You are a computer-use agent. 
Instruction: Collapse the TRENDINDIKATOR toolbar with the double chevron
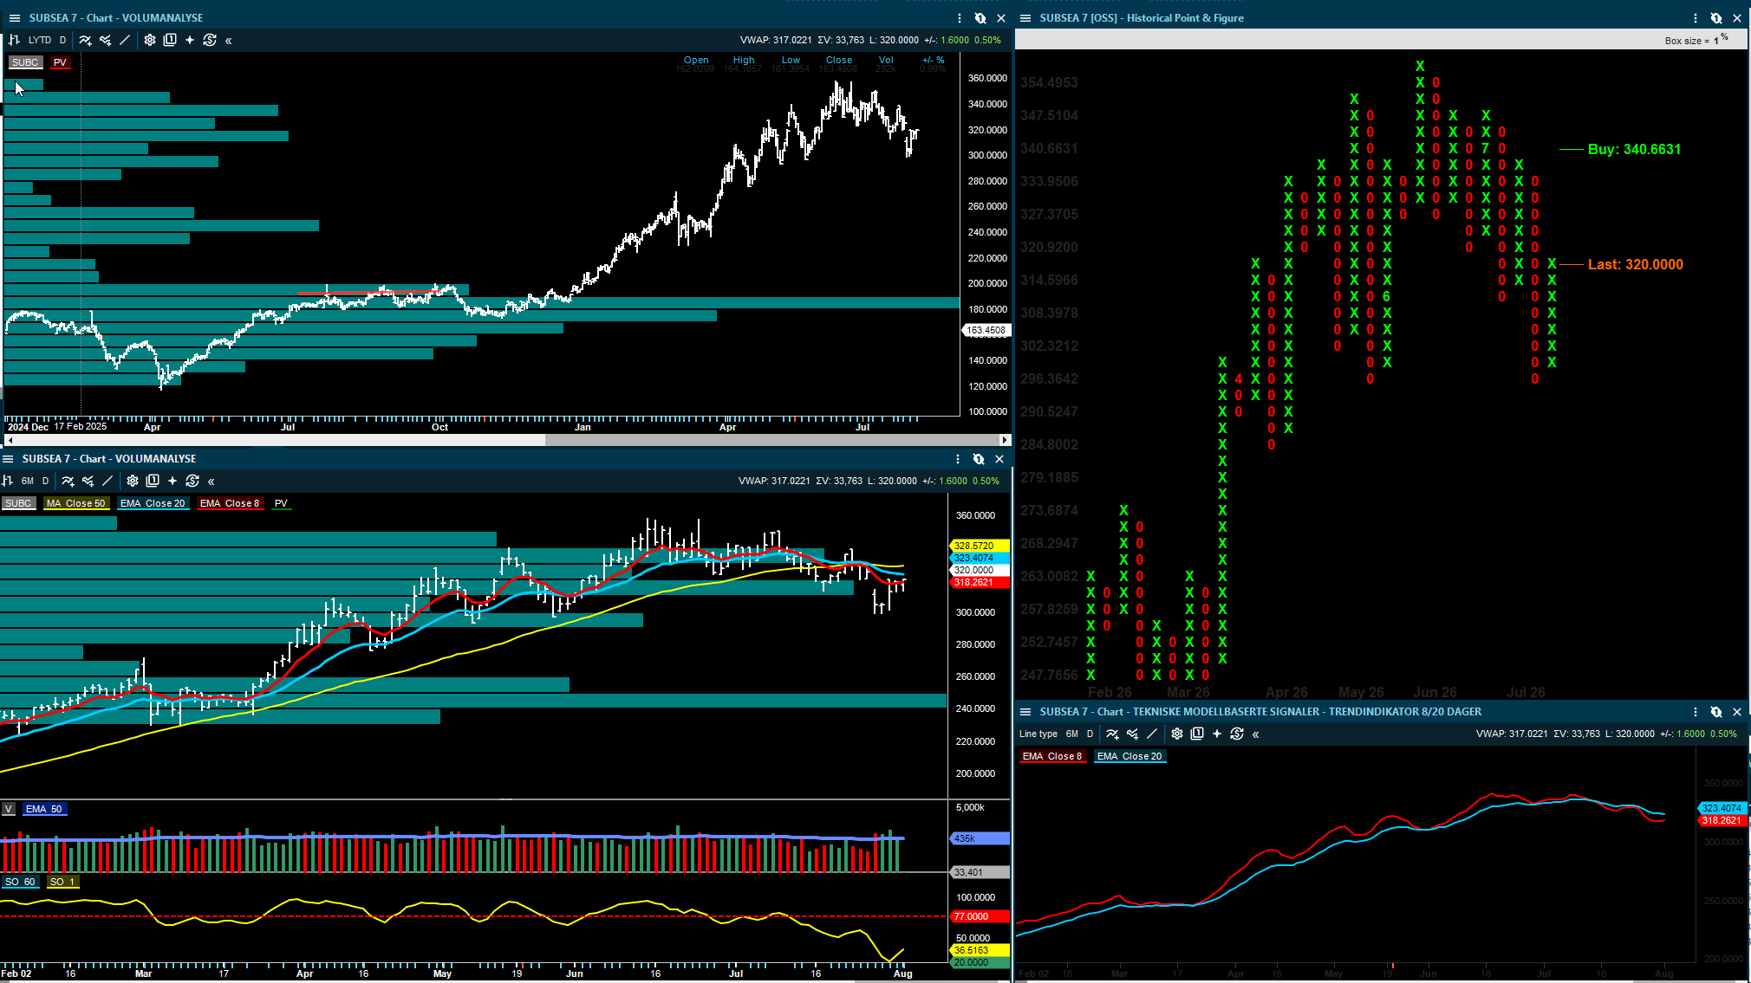(1256, 734)
